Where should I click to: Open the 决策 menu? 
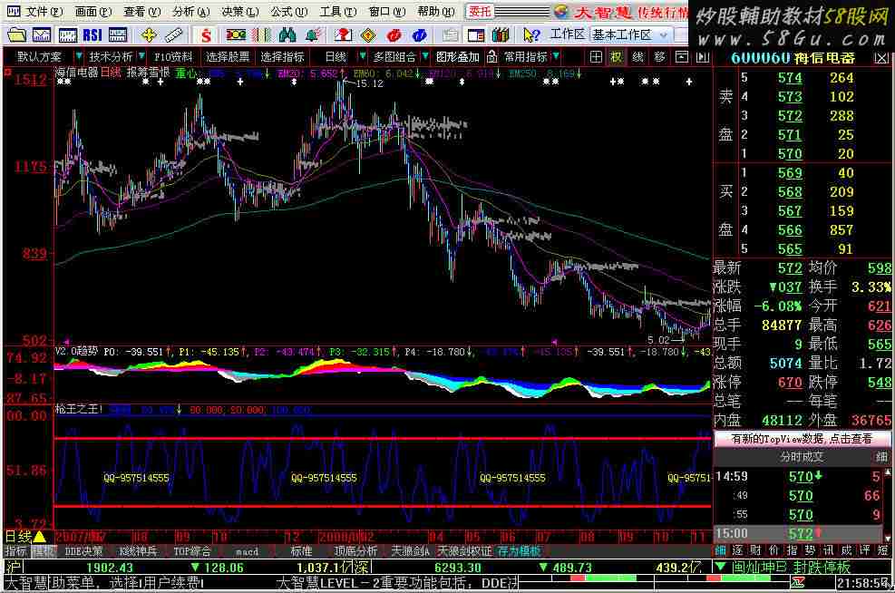coord(239,12)
